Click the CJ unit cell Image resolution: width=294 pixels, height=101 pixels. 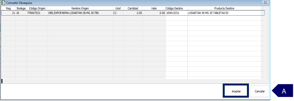118,13
